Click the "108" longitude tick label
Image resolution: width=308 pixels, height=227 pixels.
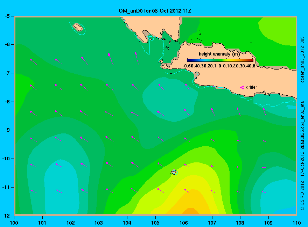240,223
